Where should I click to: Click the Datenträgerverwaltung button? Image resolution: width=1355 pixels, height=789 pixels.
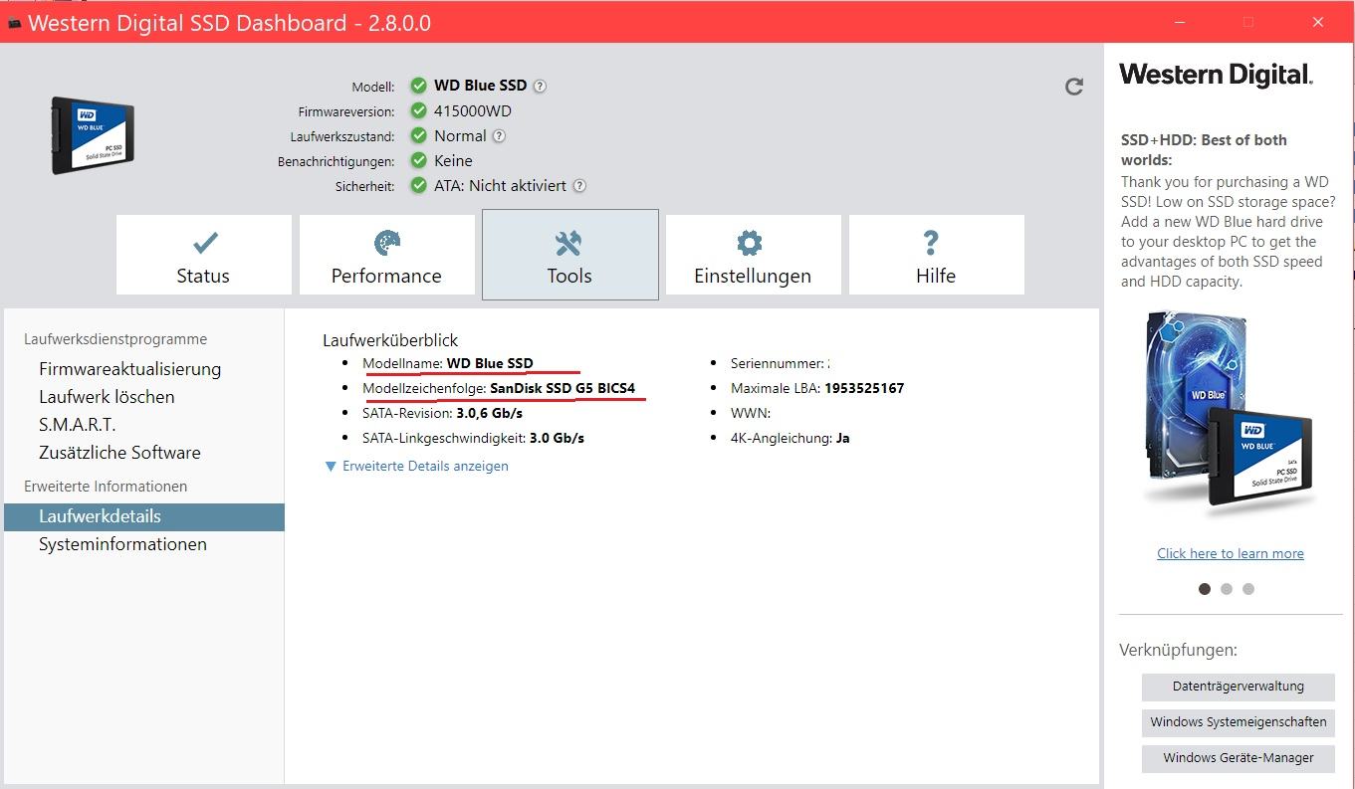pyautogui.click(x=1238, y=687)
